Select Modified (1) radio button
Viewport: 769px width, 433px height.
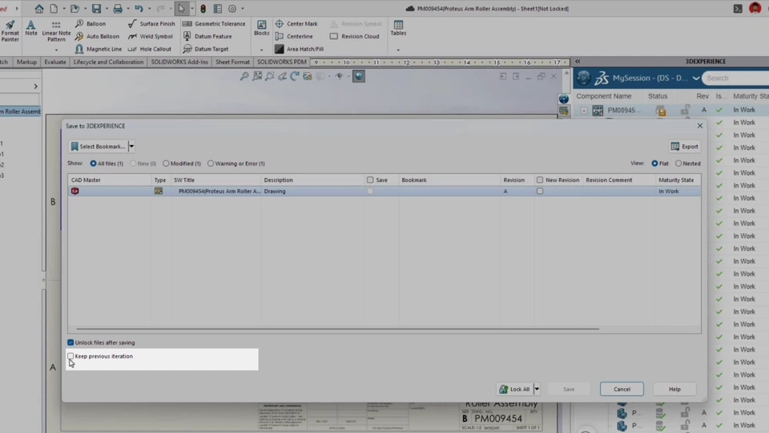tap(166, 164)
